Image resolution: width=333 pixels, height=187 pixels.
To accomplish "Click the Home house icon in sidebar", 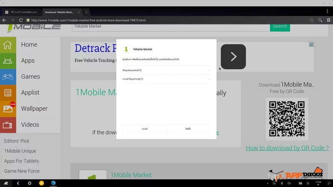I will coord(8,45).
